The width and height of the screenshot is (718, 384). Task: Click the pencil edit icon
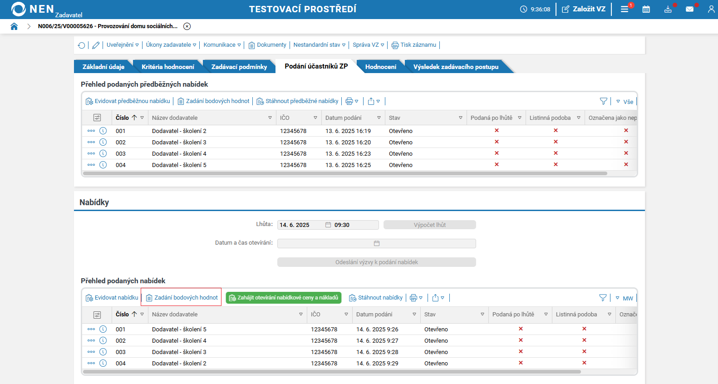click(96, 45)
